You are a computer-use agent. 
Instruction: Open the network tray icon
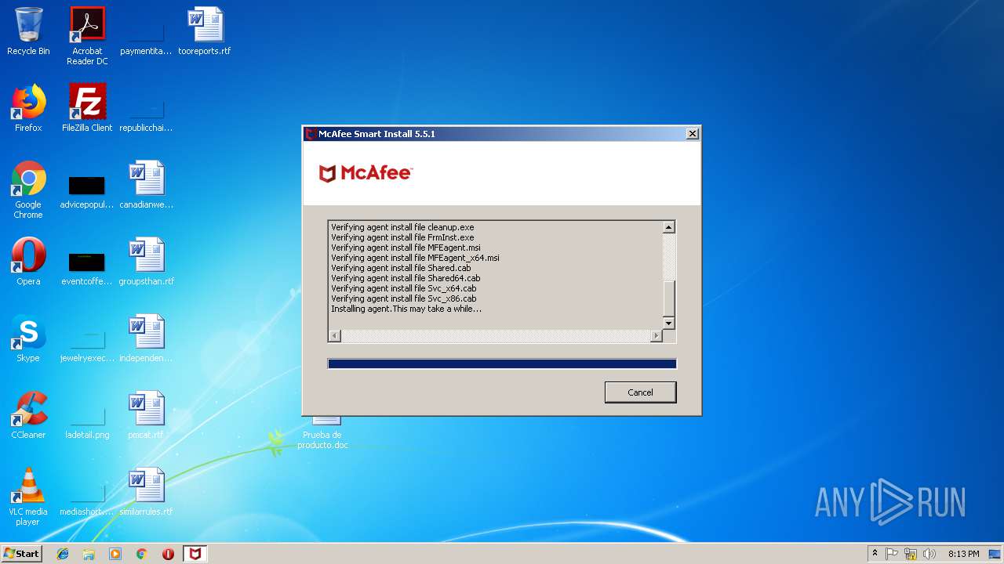click(x=911, y=554)
